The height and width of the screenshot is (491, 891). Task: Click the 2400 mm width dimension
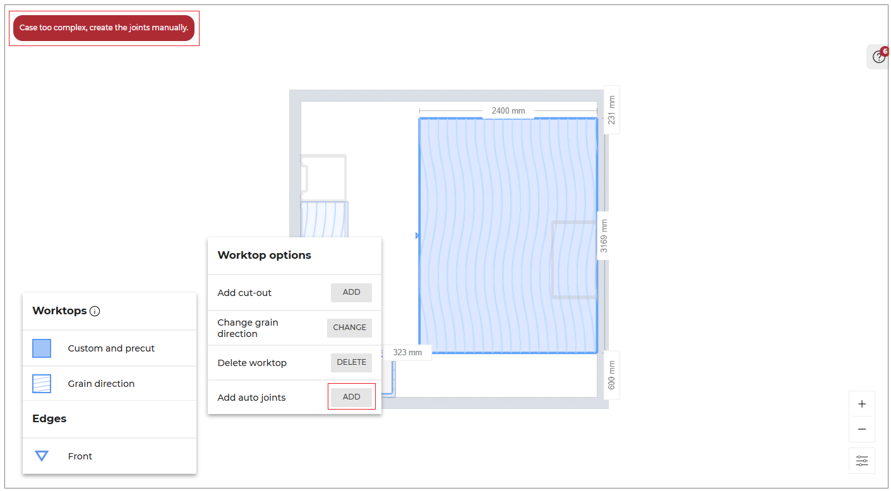(x=508, y=111)
